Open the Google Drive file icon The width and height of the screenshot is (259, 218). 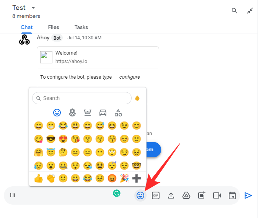186,195
